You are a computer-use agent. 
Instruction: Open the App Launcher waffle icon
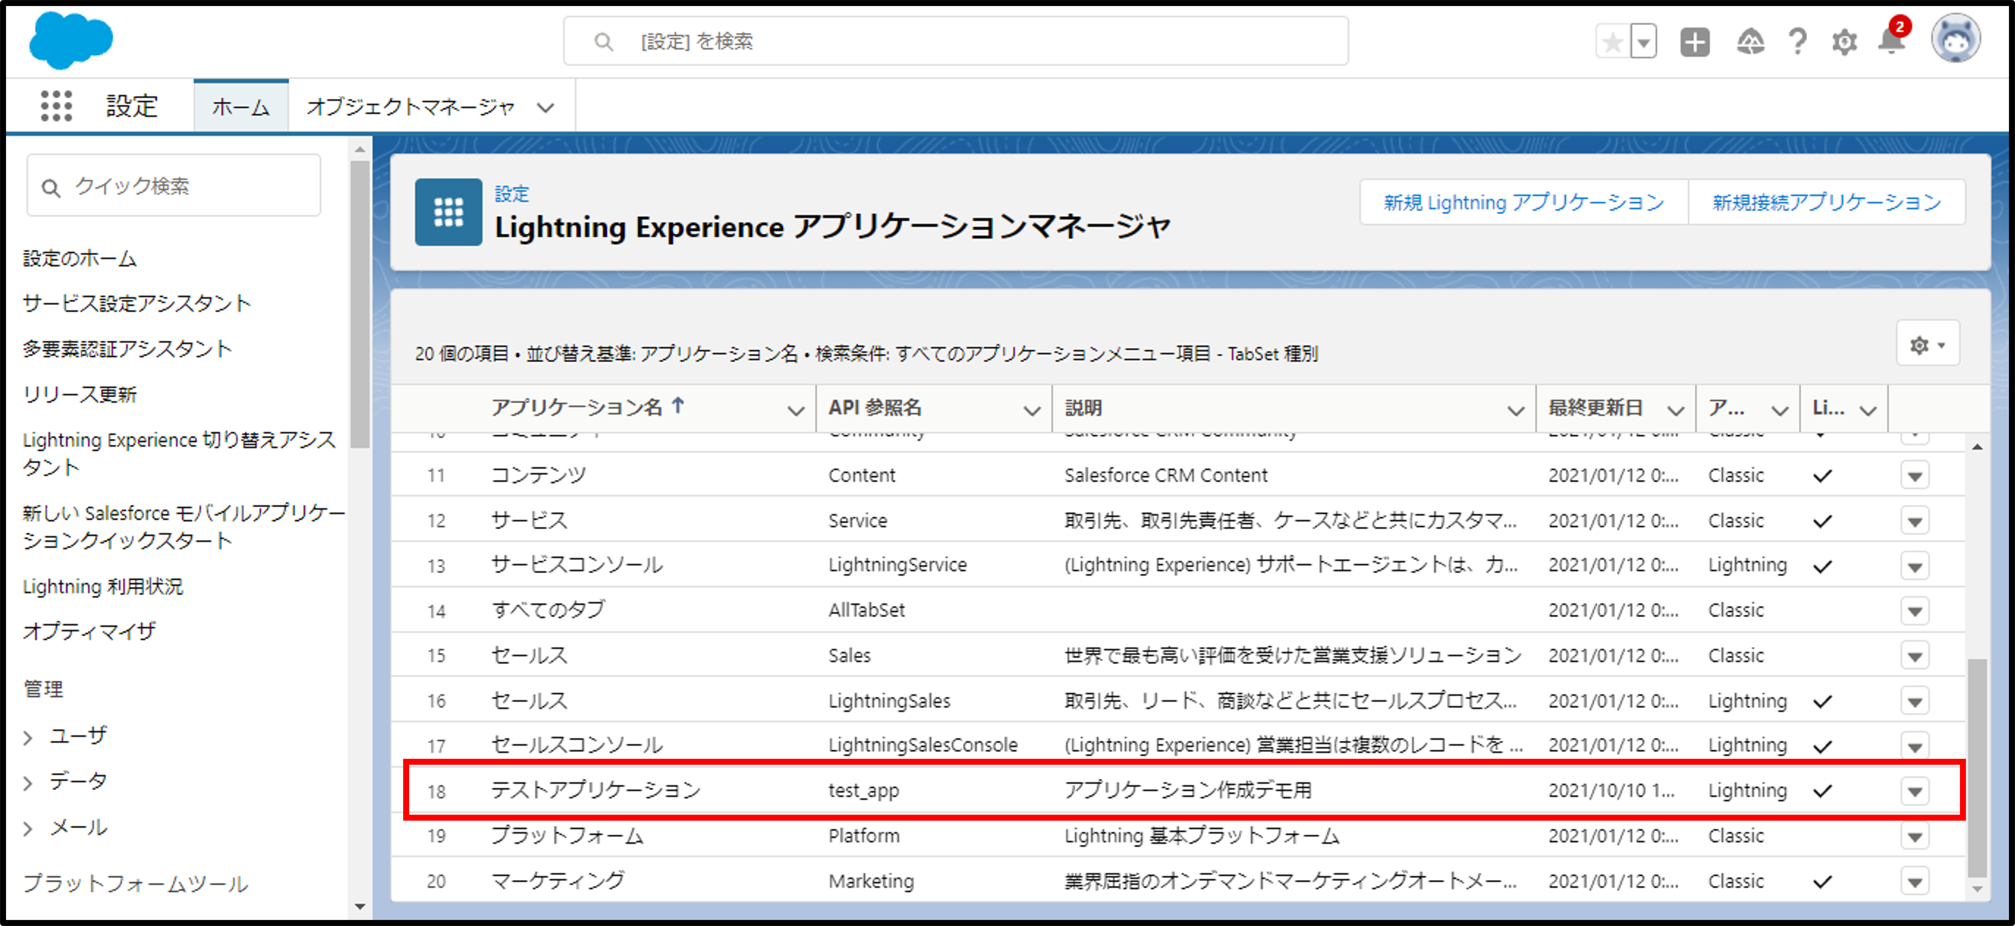[x=56, y=106]
